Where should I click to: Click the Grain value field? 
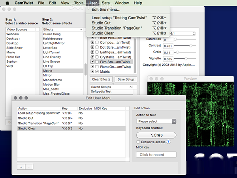(168, 52)
